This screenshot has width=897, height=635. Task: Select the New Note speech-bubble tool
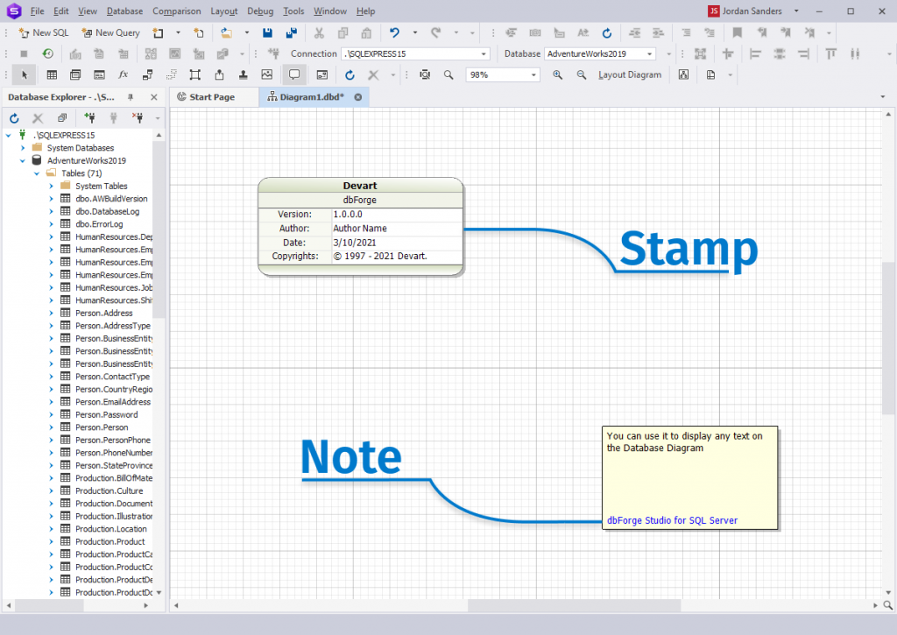point(294,75)
